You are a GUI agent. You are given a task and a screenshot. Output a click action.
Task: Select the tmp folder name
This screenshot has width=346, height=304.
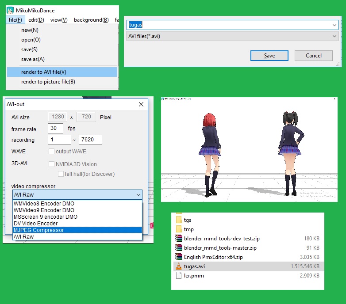click(x=188, y=229)
